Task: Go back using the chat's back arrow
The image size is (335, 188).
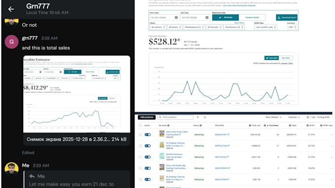Action: 11,9
